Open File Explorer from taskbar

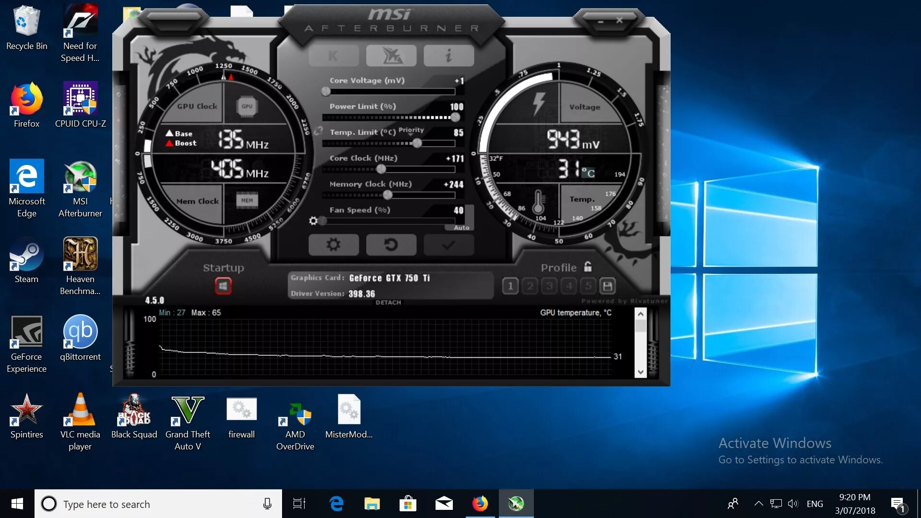point(372,504)
